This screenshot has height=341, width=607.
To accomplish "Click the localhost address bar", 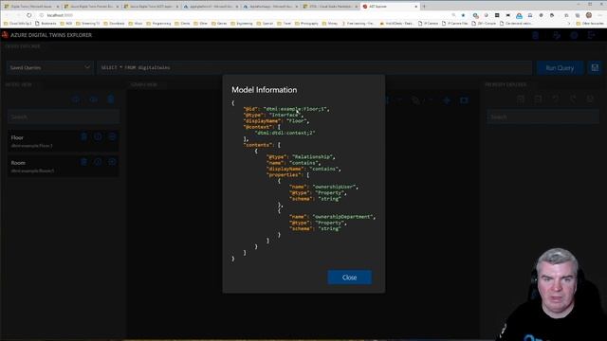I will coord(244,15).
